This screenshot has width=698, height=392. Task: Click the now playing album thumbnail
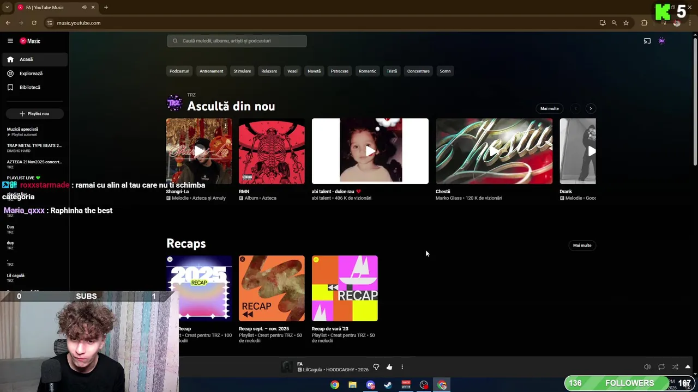click(287, 367)
